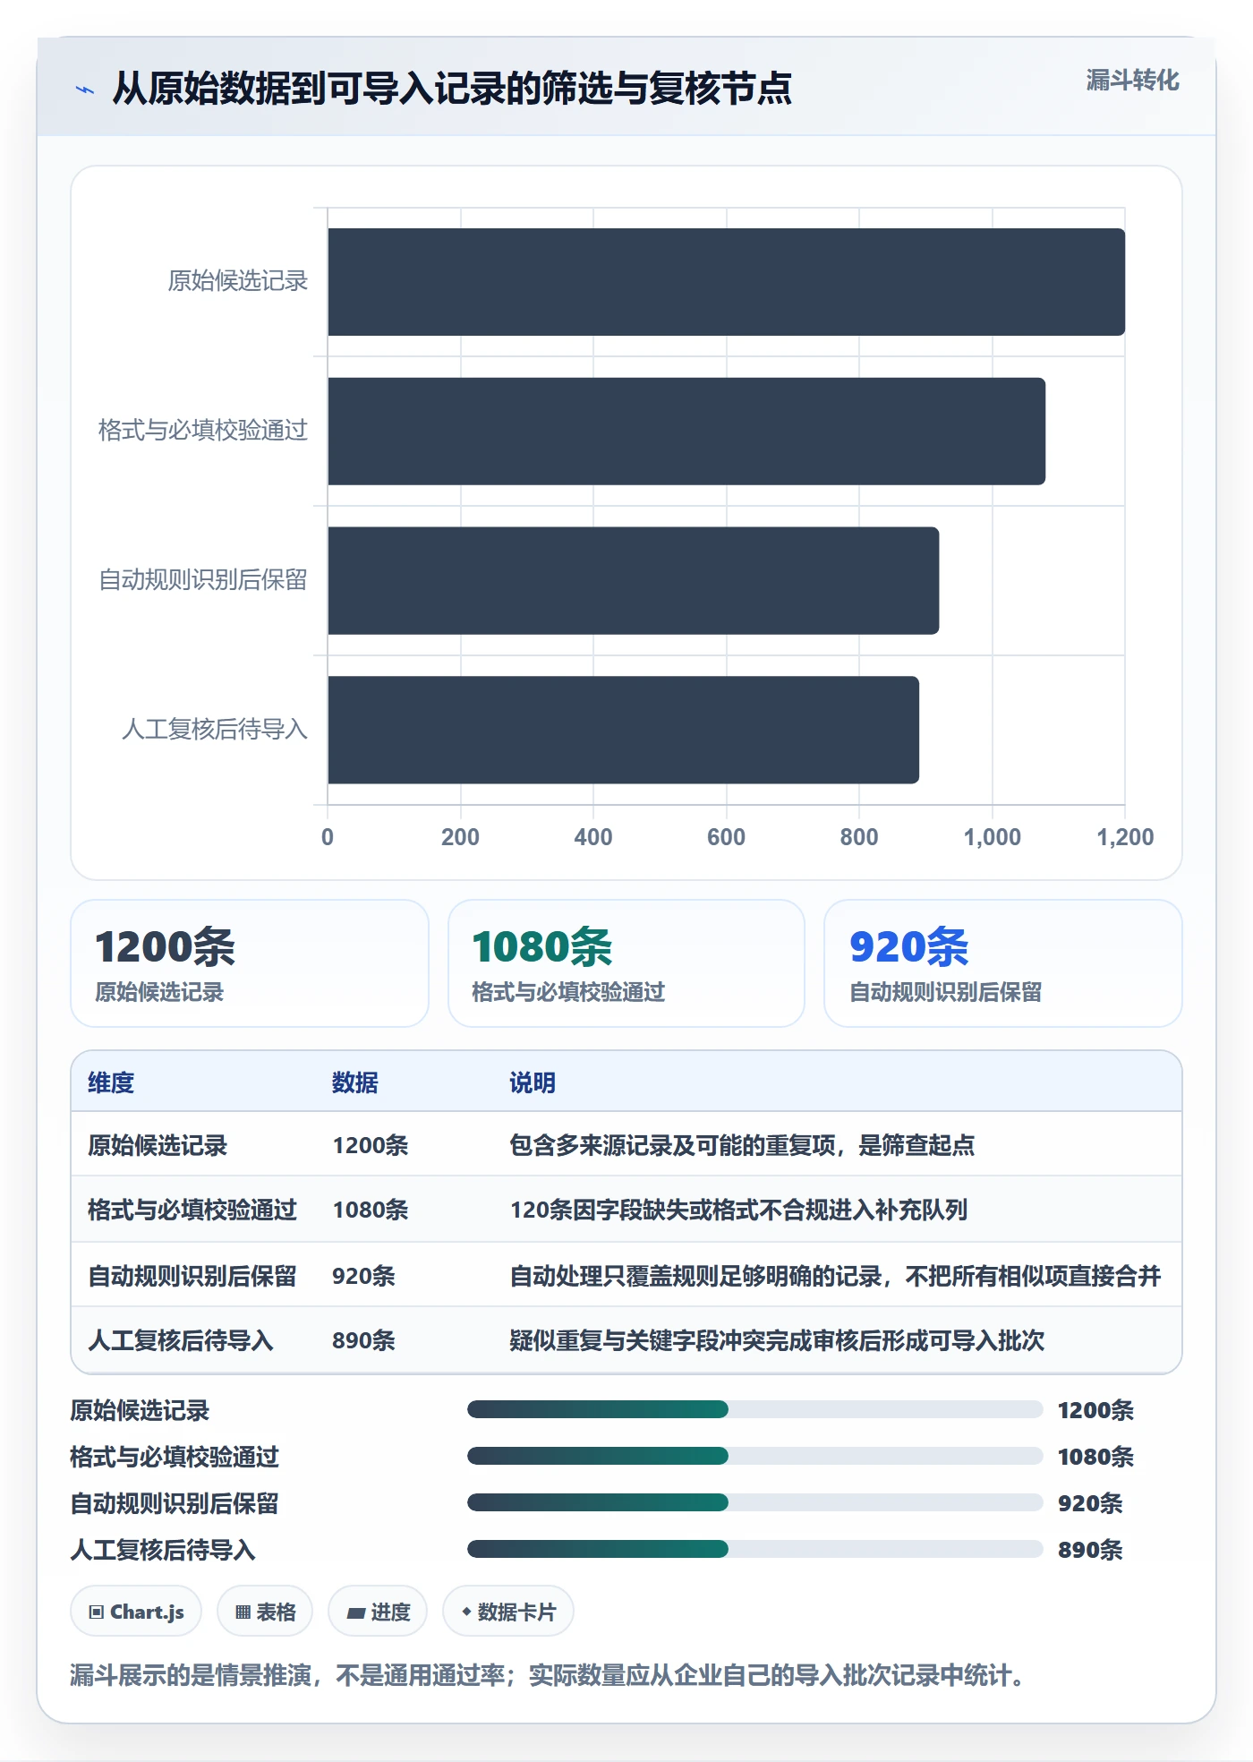
Task: Click the footnote starting 漏斗展示的是情景推演
Action: pos(552,1675)
